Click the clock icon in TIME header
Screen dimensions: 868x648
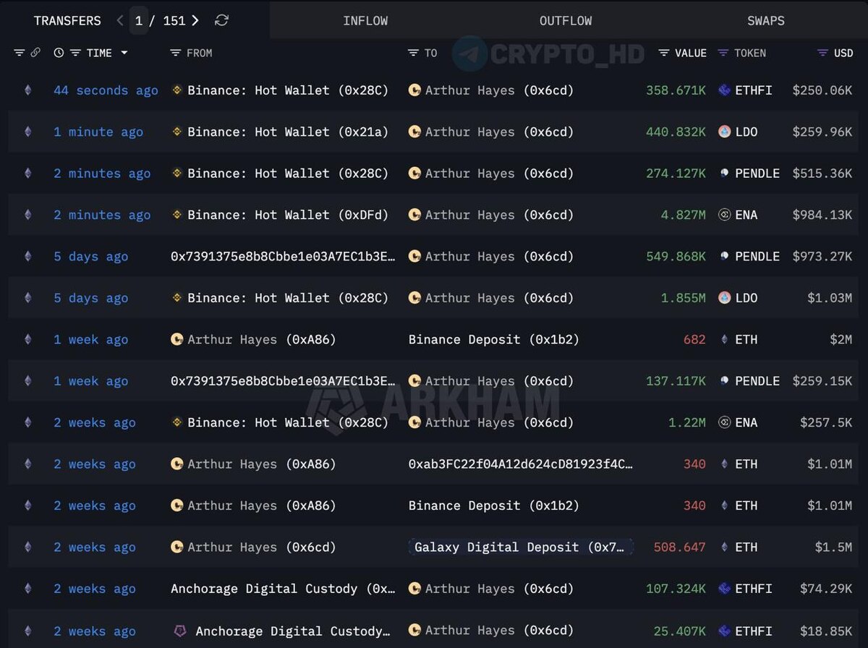pos(59,53)
